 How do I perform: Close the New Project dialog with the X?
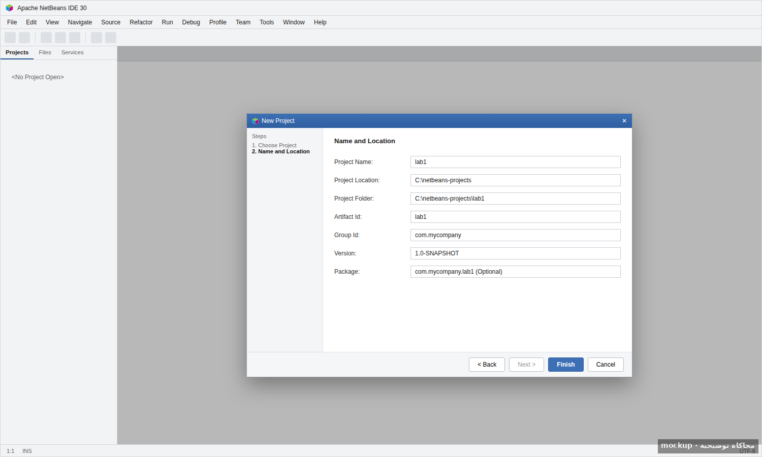point(624,121)
